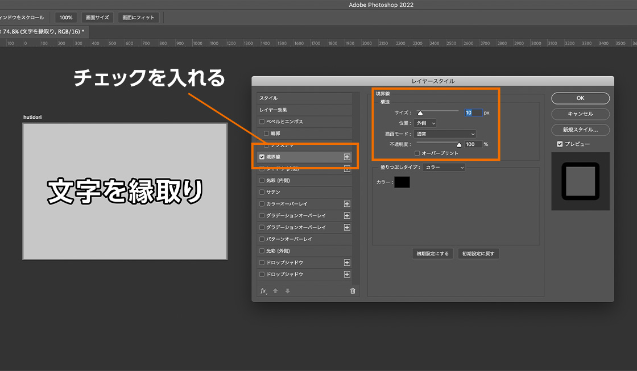Click the plus icon beside 境界線
The width and height of the screenshot is (637, 371).
347,157
